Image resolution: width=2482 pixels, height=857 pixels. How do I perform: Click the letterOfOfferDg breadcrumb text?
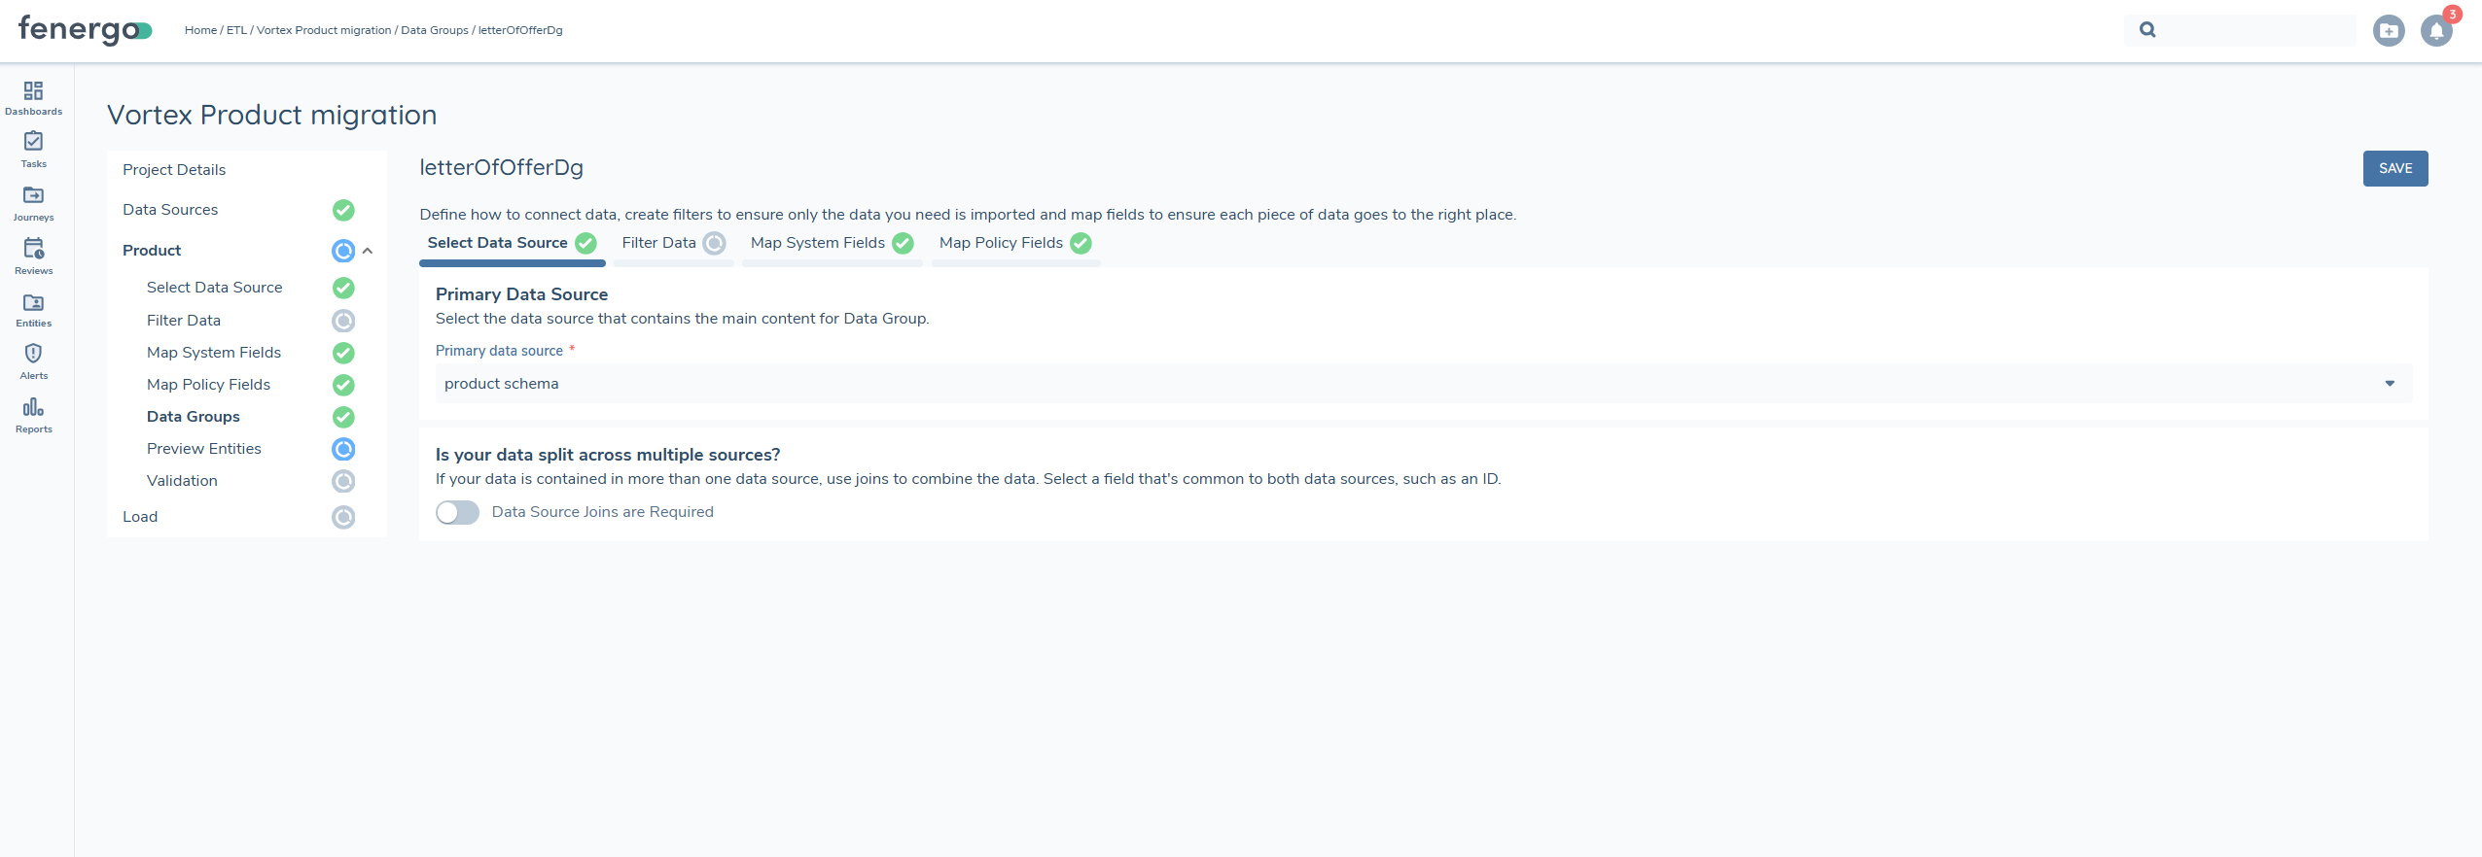point(520,30)
